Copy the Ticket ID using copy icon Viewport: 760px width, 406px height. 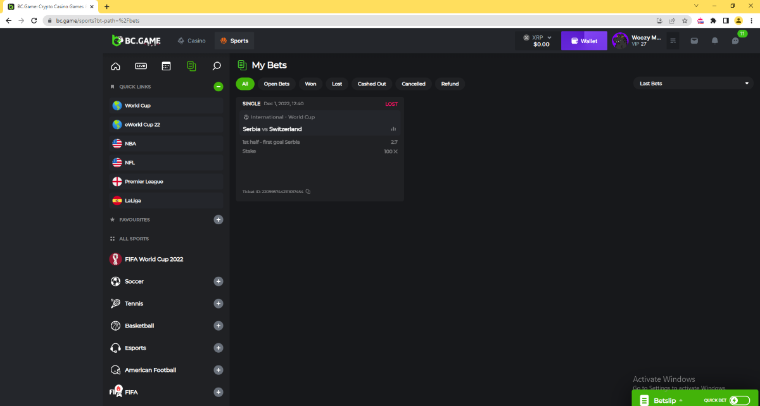(308, 191)
